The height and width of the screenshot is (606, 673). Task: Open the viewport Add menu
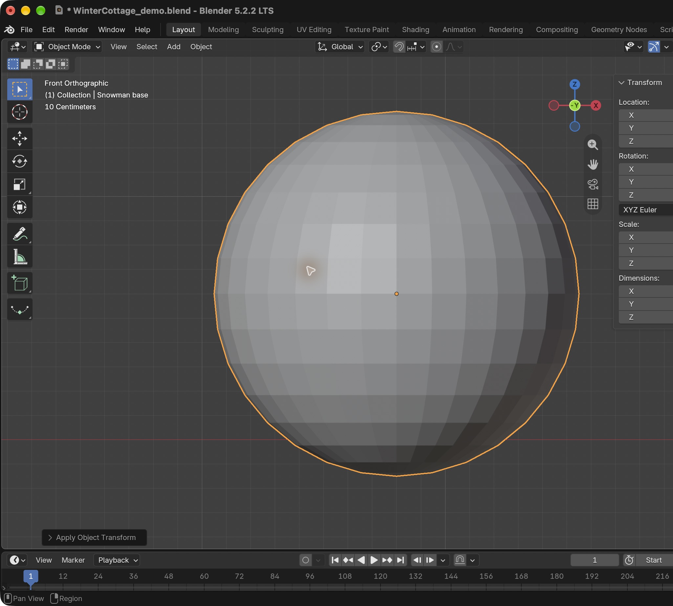coord(173,47)
